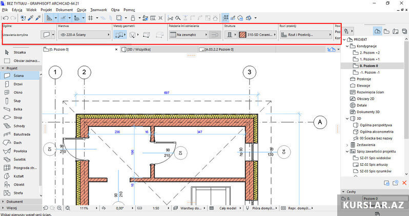Viewport: 409px width, 216px height.
Task: Collapse the Kondygnacje tree node
Action: tap(347, 46)
